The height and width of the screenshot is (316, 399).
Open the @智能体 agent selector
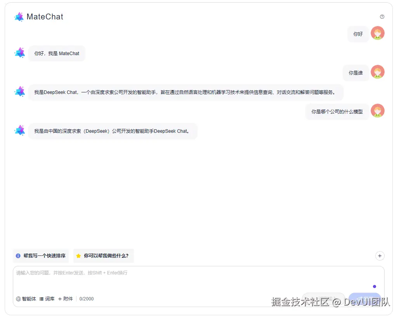click(26, 299)
